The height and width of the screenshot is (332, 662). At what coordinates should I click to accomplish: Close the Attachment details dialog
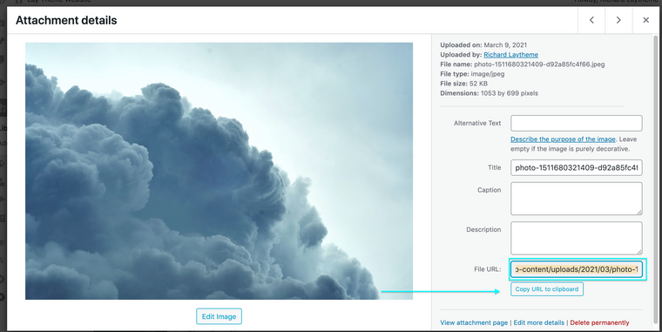coord(645,20)
